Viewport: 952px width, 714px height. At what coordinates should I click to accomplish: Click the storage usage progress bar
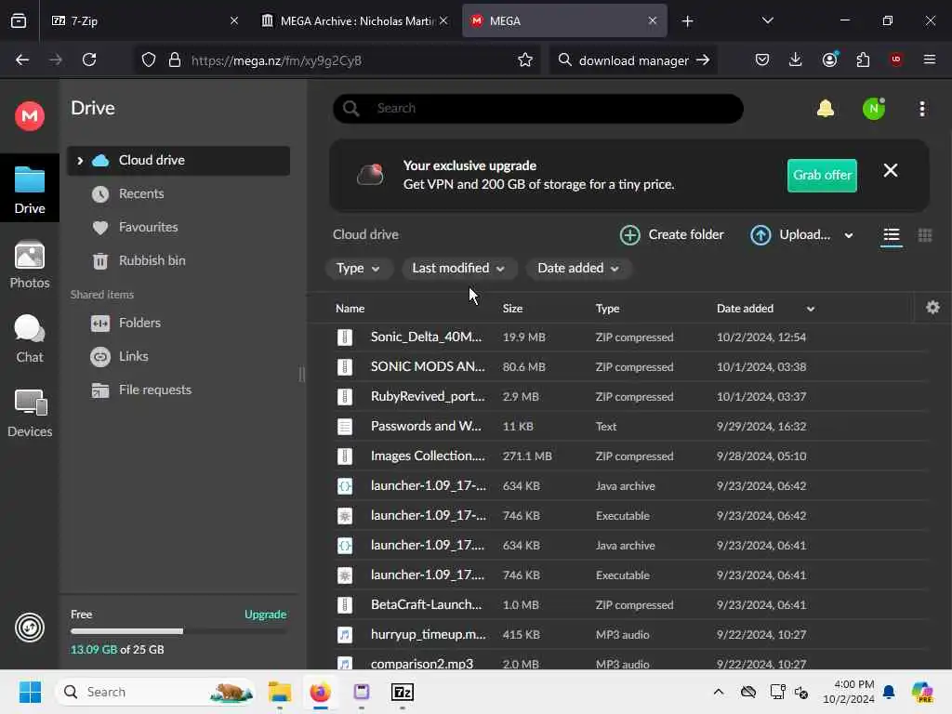pos(178,631)
